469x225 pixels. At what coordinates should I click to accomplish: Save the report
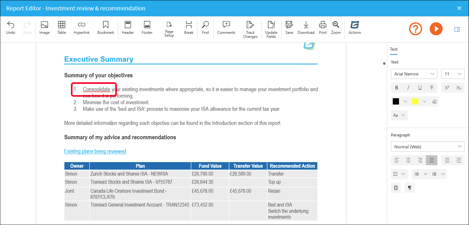(x=289, y=28)
